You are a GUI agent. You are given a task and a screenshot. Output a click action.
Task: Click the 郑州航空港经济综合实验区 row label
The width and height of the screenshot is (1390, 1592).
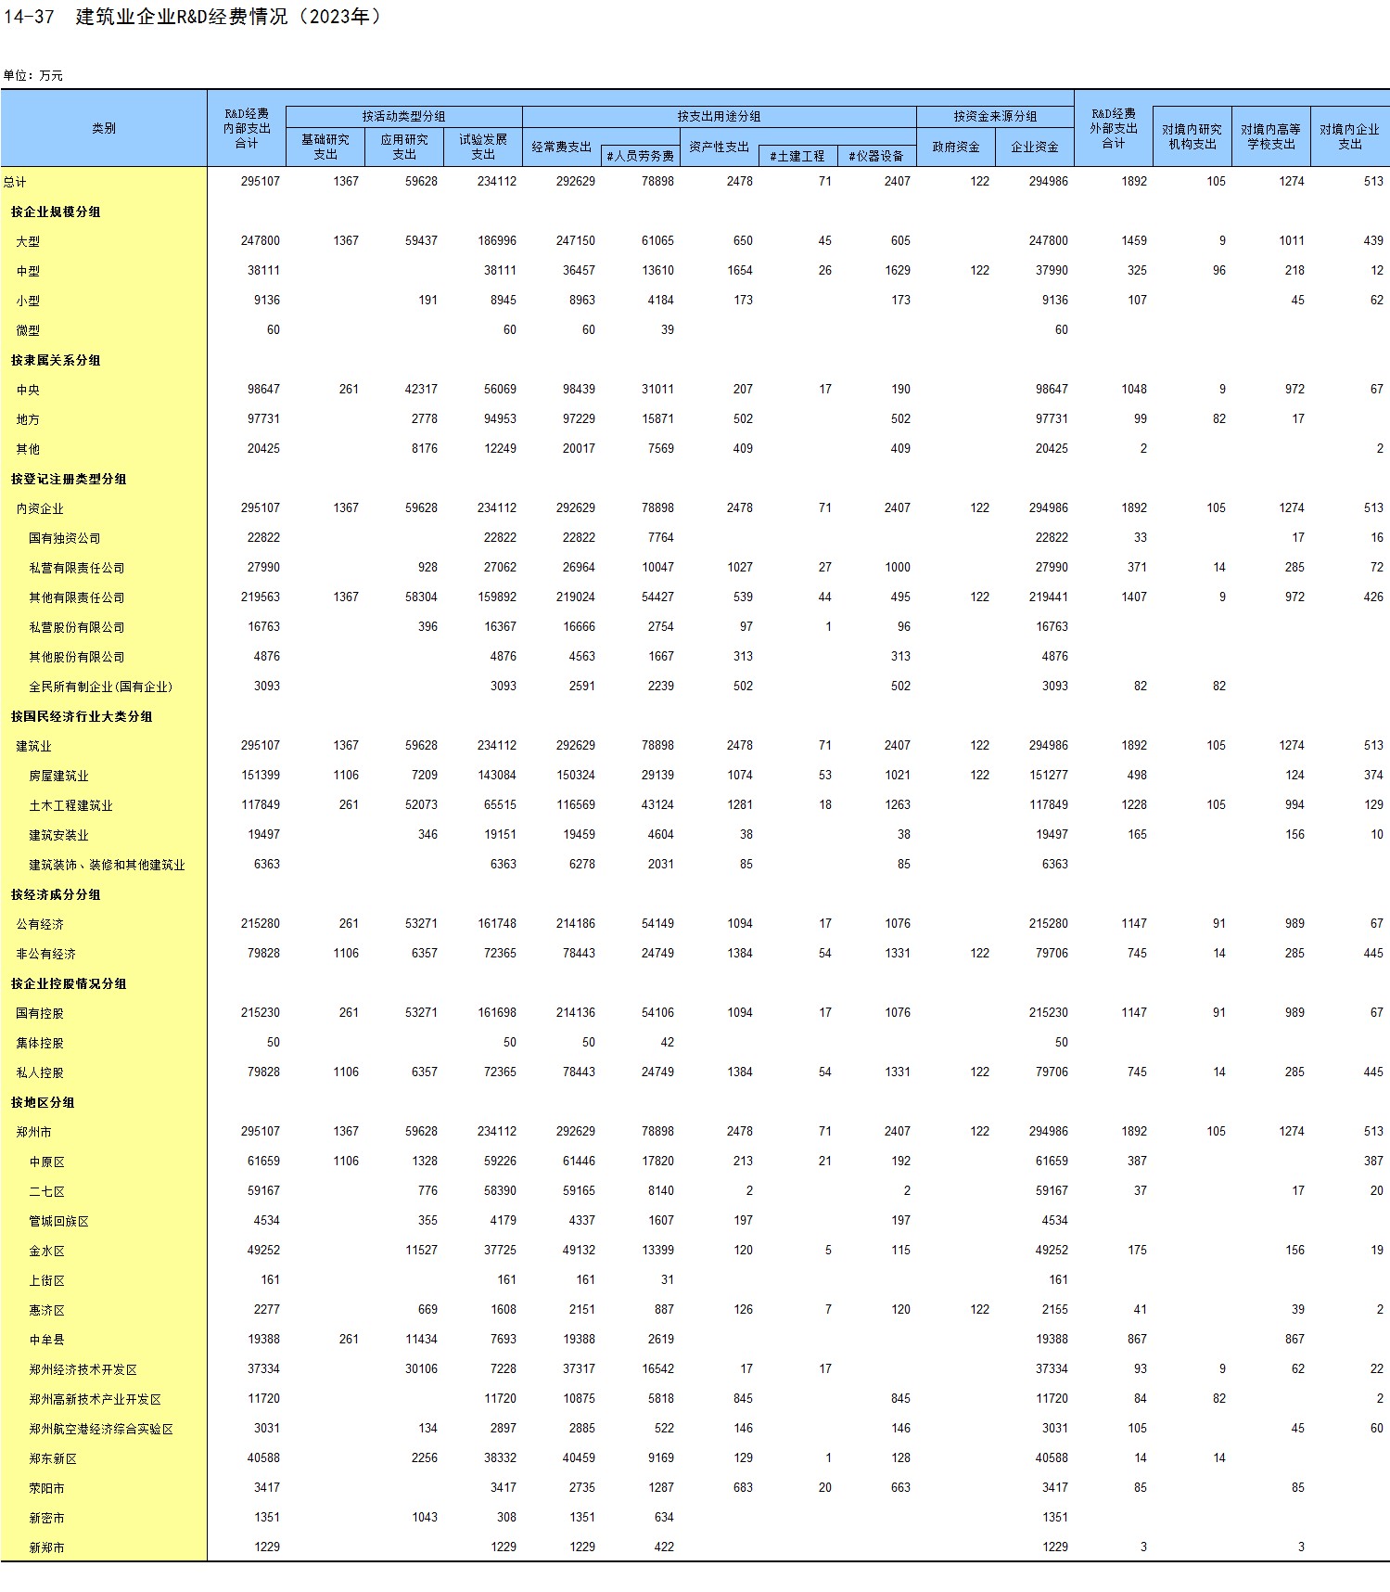101,1429
